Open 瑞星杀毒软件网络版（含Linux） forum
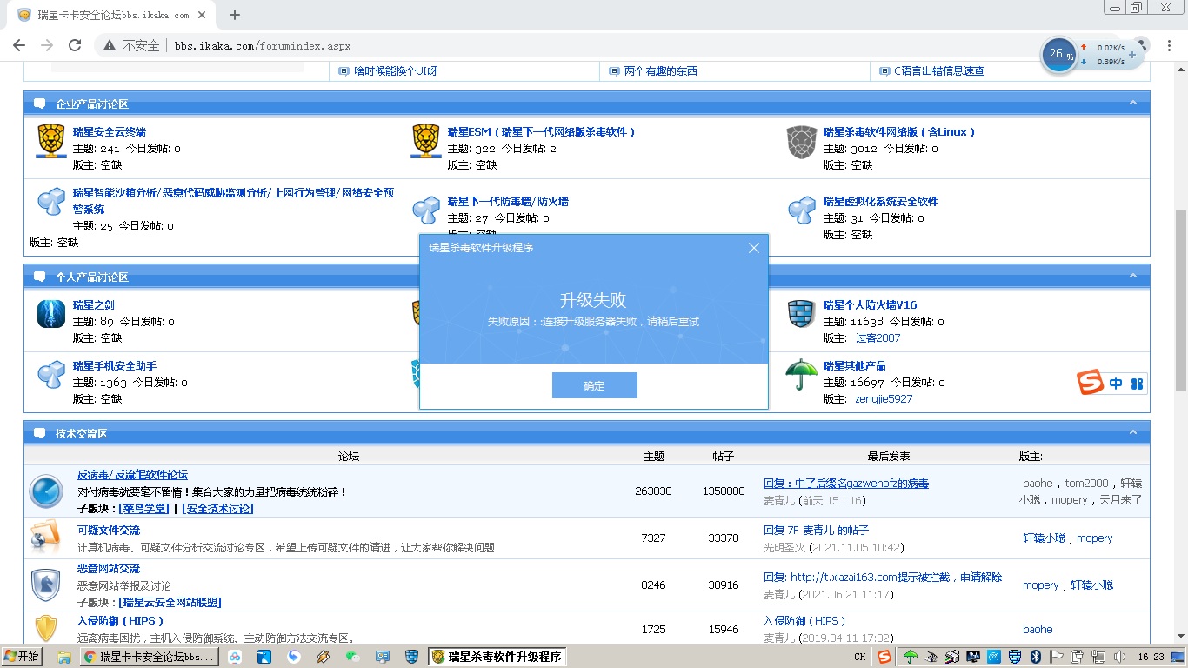 coord(899,132)
